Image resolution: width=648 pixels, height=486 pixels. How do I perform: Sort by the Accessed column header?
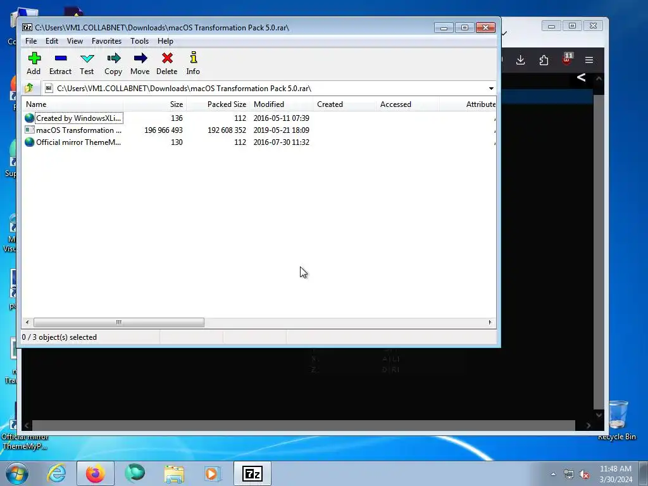tap(408, 104)
